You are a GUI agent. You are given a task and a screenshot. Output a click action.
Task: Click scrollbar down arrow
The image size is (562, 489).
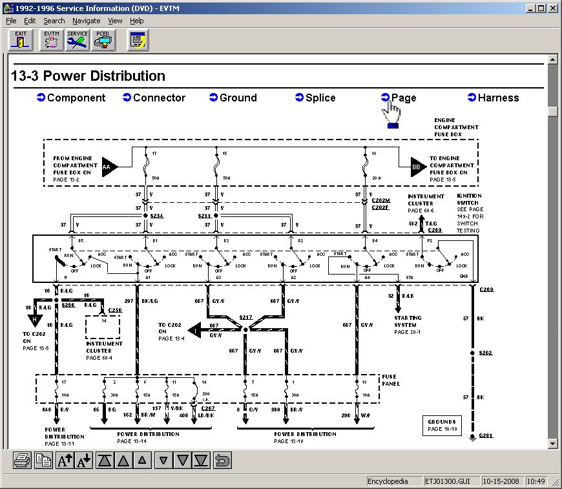[553, 444]
